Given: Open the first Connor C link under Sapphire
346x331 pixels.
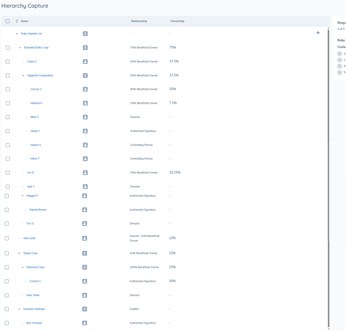Looking at the screenshot, I should click(x=36, y=89).
